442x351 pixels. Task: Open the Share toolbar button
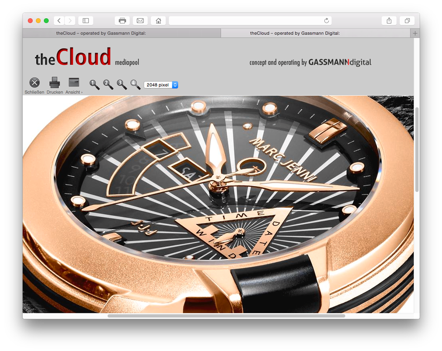pyautogui.click(x=389, y=21)
